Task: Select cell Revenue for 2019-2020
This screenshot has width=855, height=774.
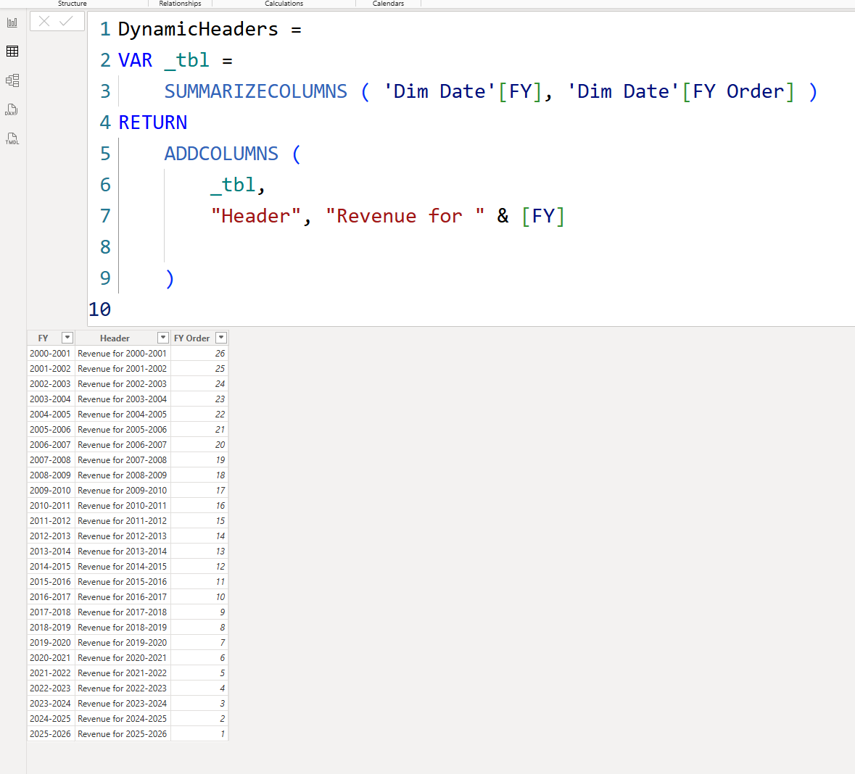Action: tap(123, 643)
